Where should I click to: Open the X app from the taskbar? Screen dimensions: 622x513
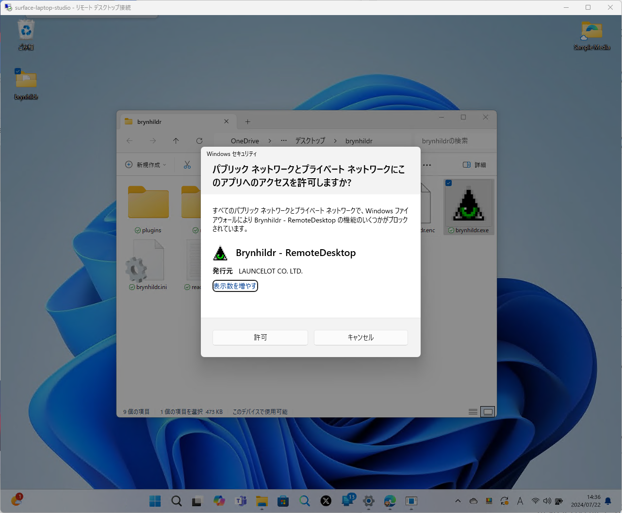pos(326,500)
